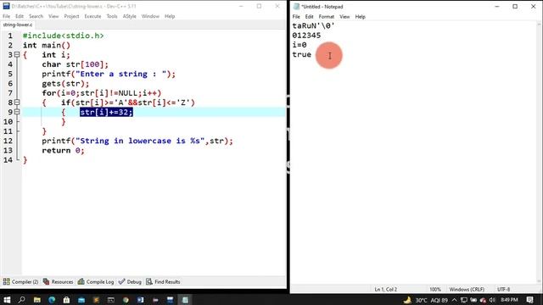Switch to Notepad taskbar icon
This screenshot has width=543, height=305.
185,300
